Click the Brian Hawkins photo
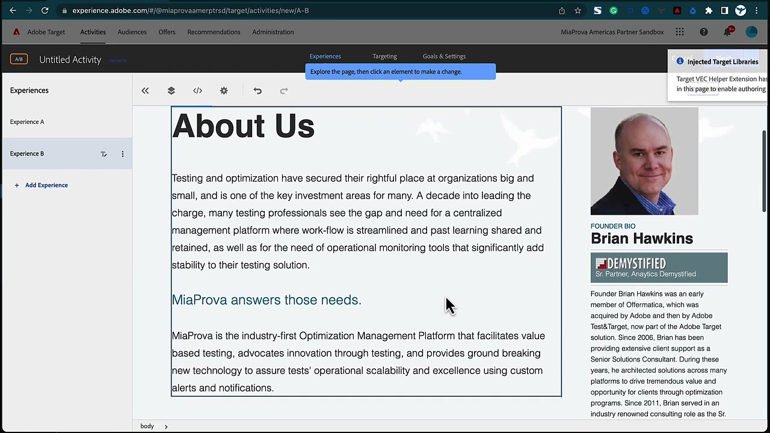This screenshot has height=433, width=770. click(644, 161)
